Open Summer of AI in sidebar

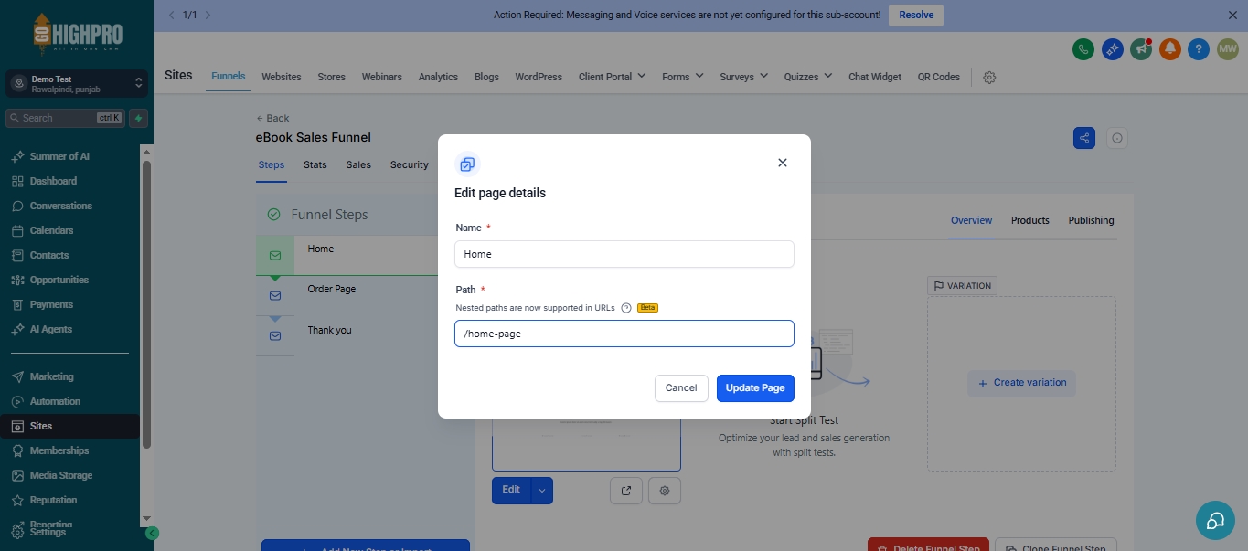(59, 156)
